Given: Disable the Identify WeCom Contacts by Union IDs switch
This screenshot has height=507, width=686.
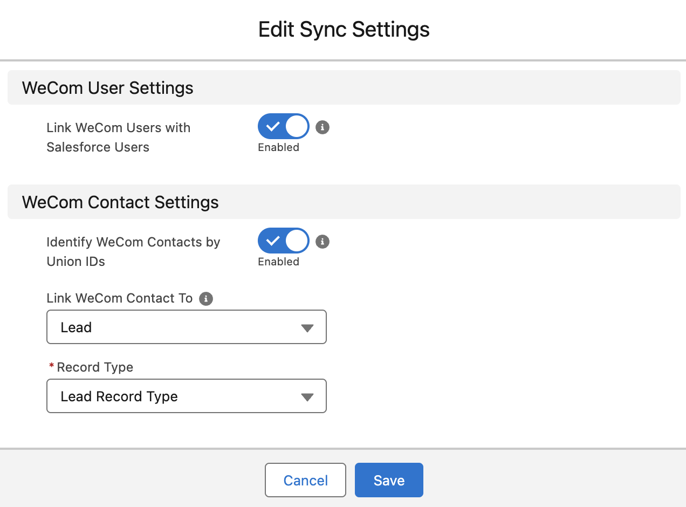Looking at the screenshot, I should pos(283,241).
